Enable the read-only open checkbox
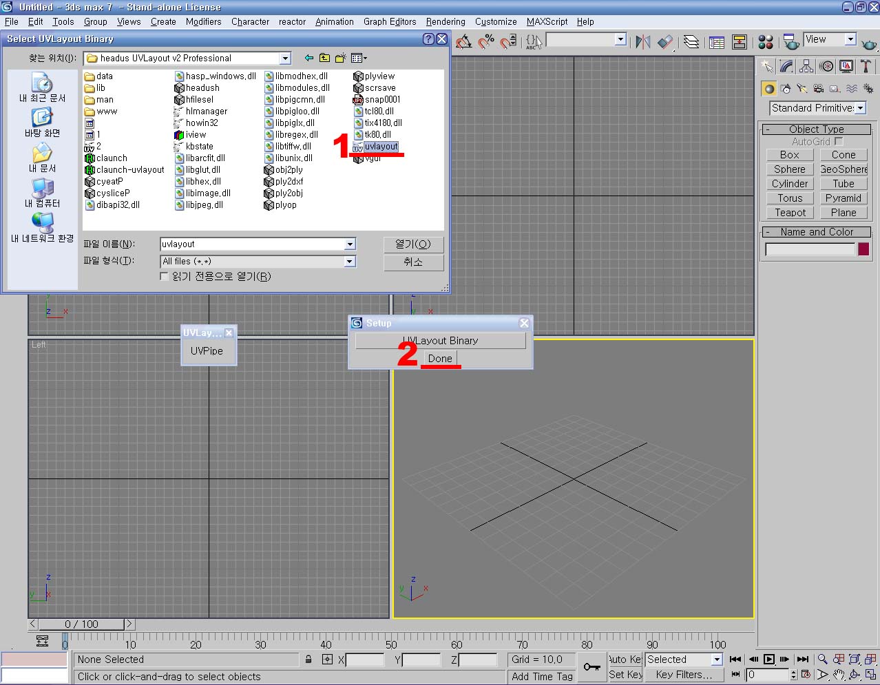 (164, 277)
